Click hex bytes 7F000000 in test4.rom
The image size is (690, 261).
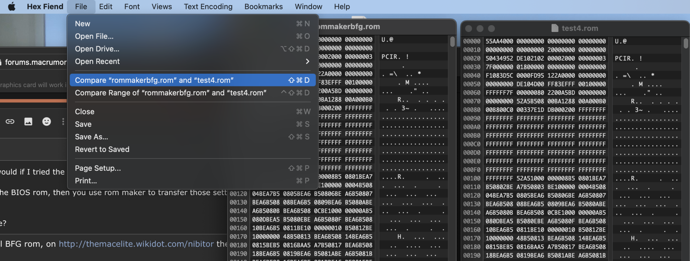499,67
